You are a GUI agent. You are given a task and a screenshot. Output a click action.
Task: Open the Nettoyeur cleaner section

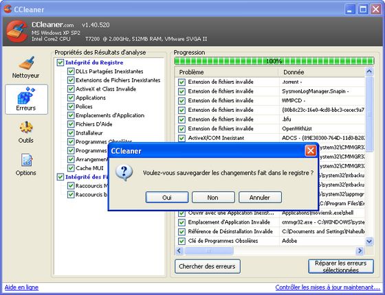click(x=26, y=67)
